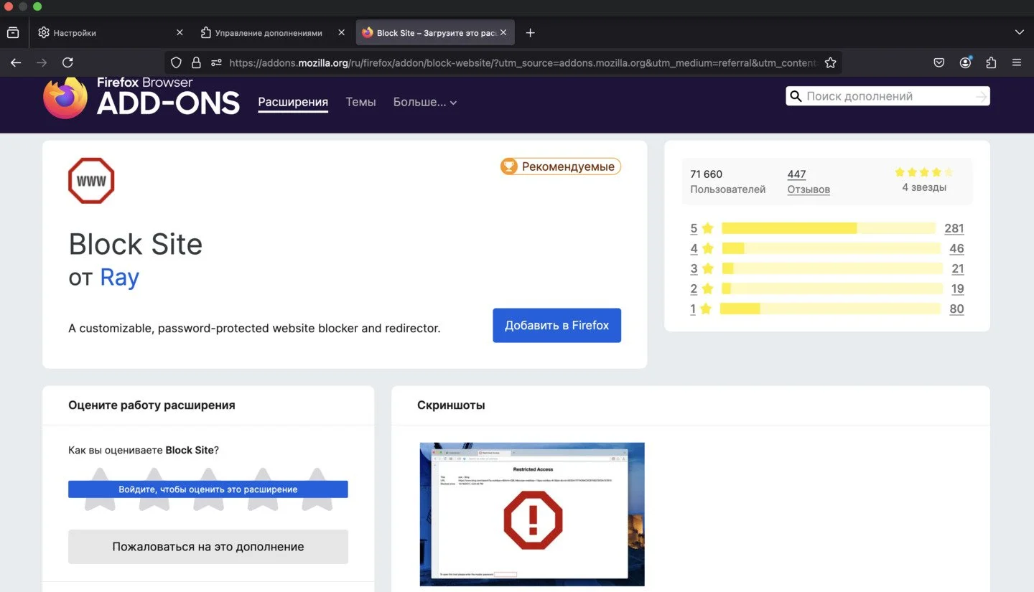Open the Темы section
1034x592 pixels.
click(x=360, y=102)
